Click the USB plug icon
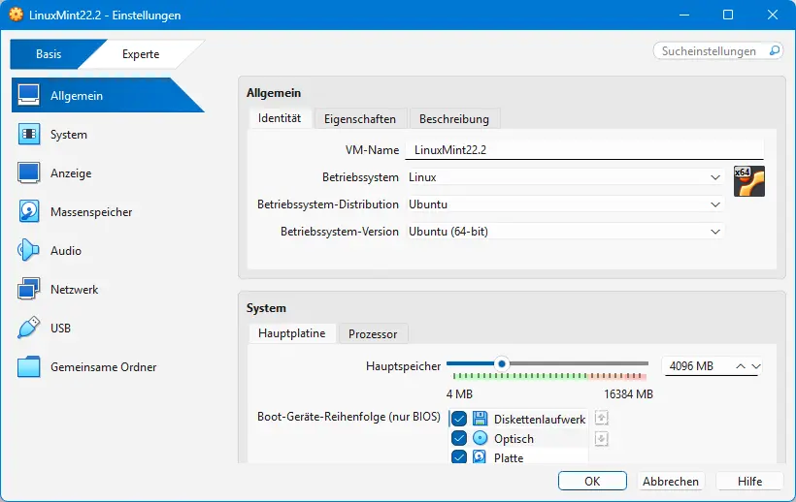This screenshot has height=502, width=796. (x=29, y=329)
